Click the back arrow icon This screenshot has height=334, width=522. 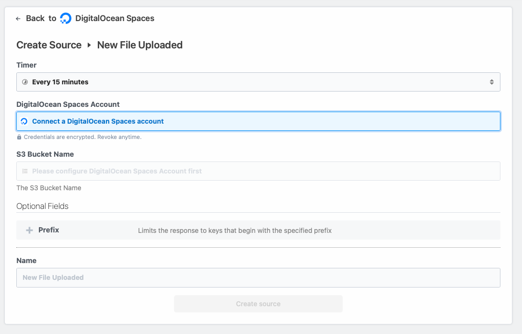pos(18,19)
